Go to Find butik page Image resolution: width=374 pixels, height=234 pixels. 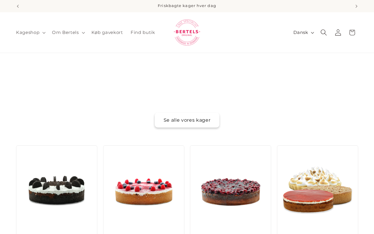[x=143, y=32]
